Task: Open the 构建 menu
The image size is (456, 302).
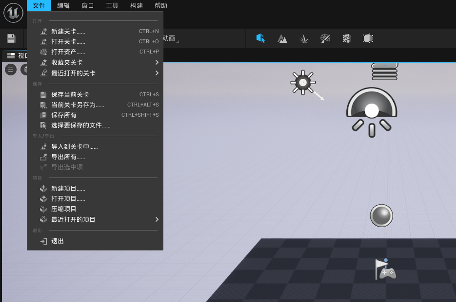Action: tap(137, 5)
